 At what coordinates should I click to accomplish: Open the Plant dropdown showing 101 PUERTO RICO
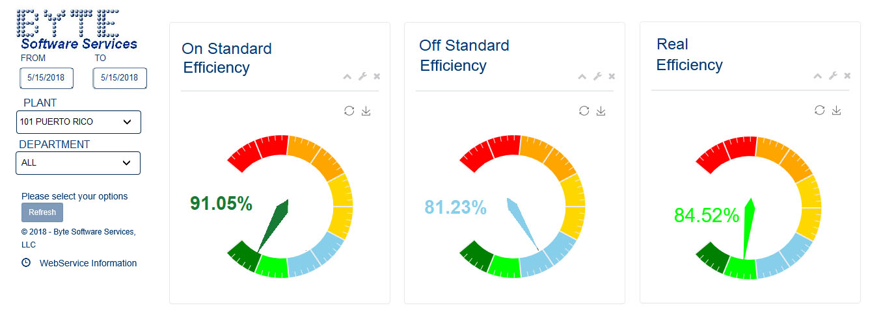78,122
